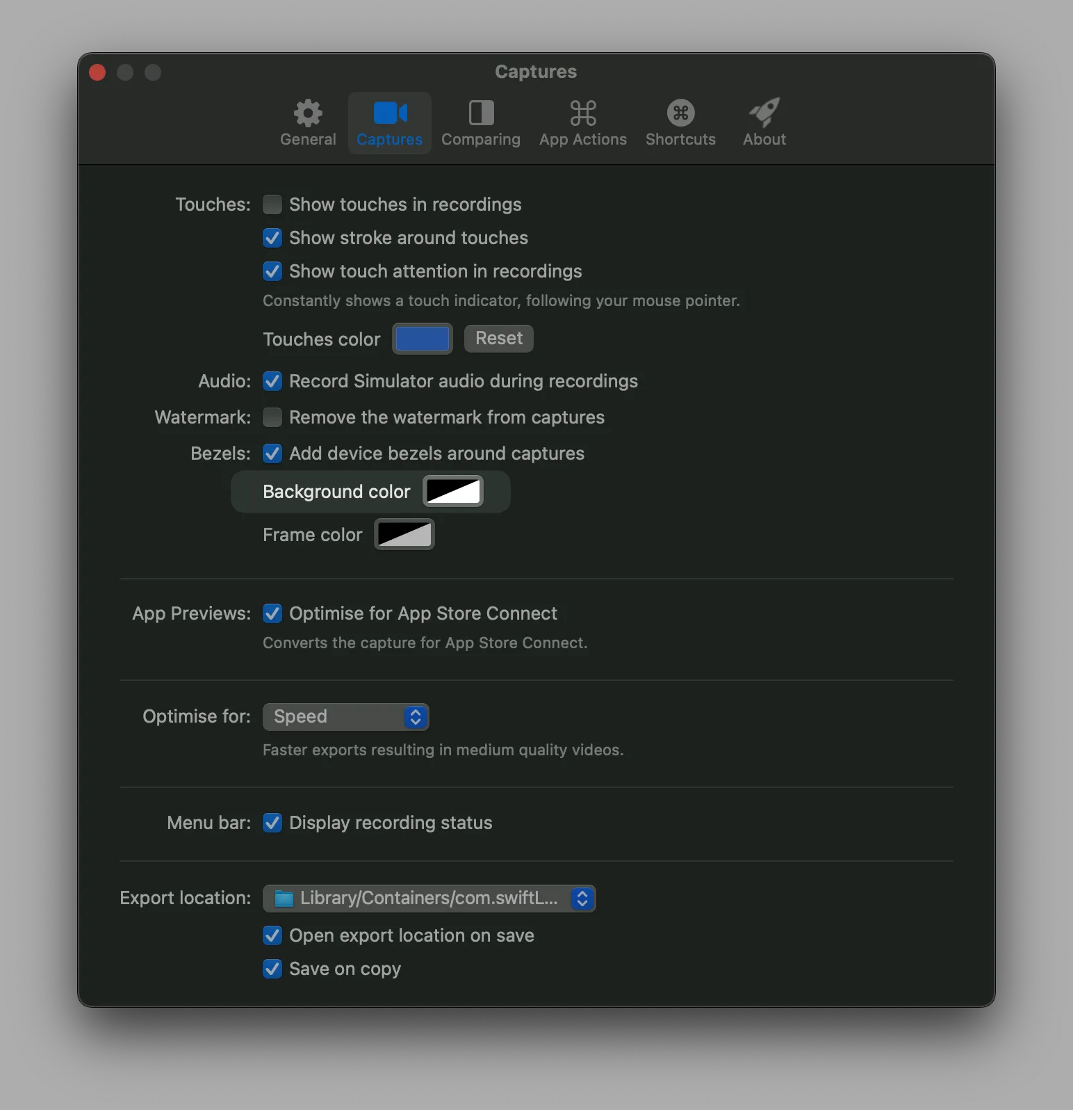Click the folder icon in Export location
Image resolution: width=1073 pixels, height=1110 pixels.
[284, 899]
